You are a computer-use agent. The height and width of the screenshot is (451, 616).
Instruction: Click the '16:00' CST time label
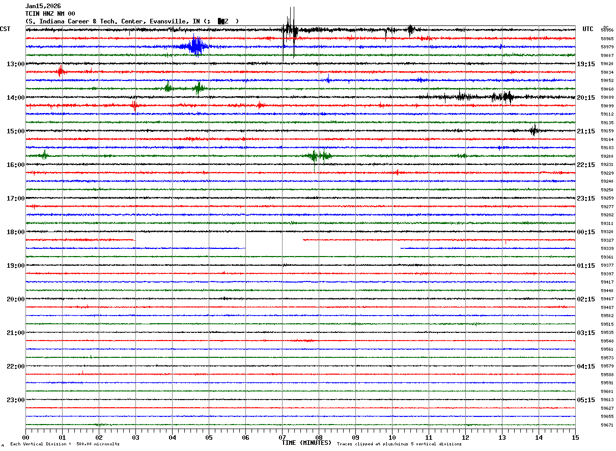point(15,165)
